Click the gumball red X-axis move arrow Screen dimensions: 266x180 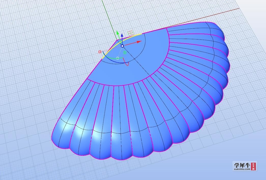tap(139, 42)
